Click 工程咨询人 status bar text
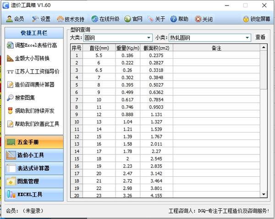The height and width of the screenshot is (219, 275). [x=219, y=211]
